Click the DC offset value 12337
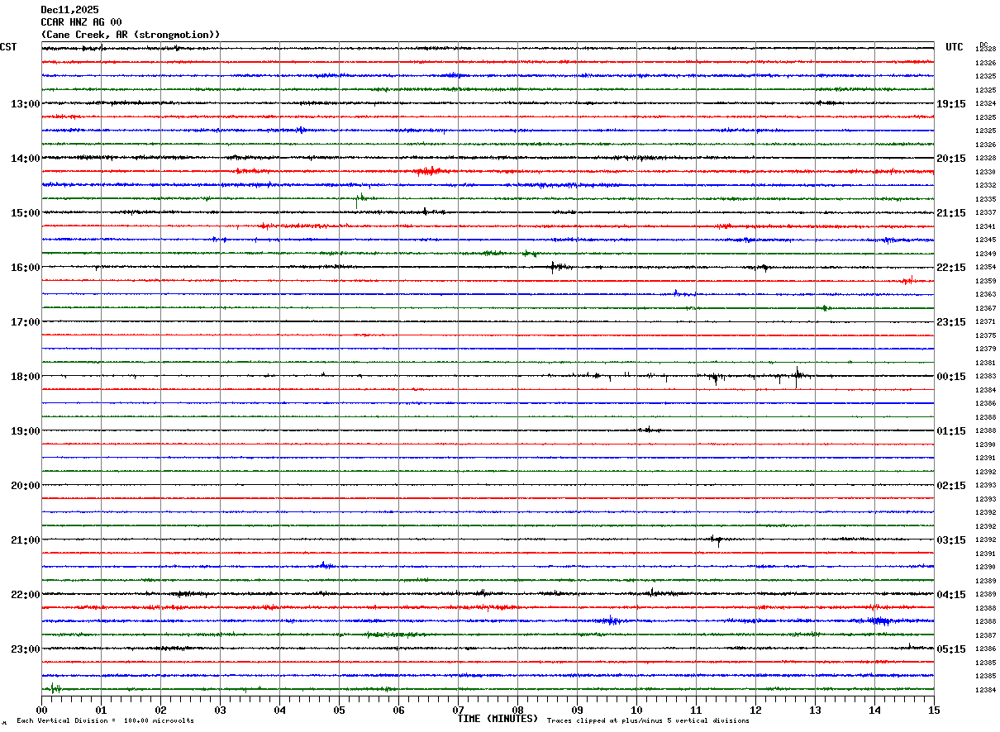The width and height of the screenshot is (1000, 732). [x=985, y=213]
